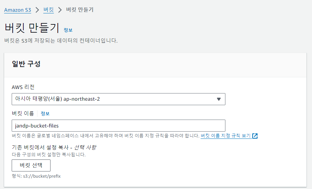Click the chevron after Amazon S3 breadcrumb
The image size is (312, 189).
pyautogui.click(x=37, y=10)
